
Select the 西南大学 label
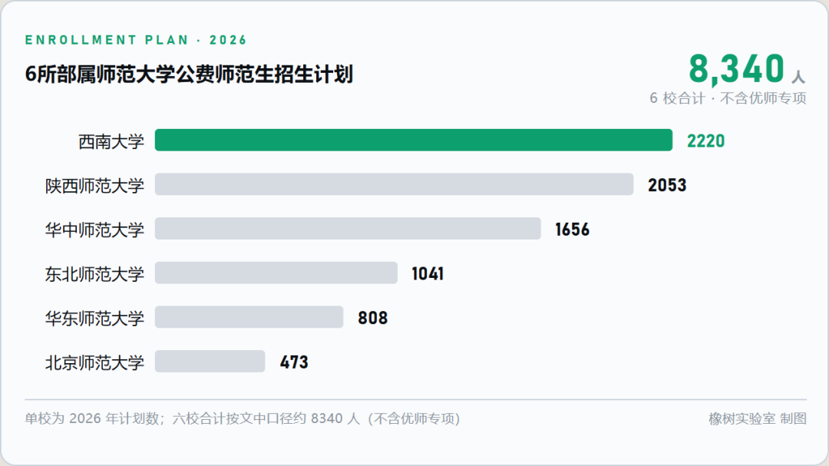pyautogui.click(x=111, y=141)
